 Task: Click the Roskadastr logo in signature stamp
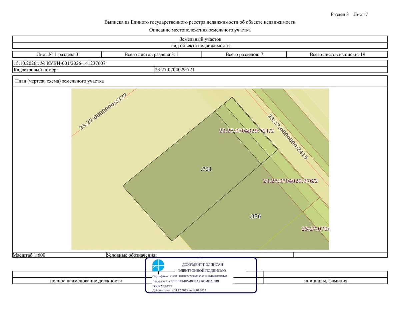(158, 266)
